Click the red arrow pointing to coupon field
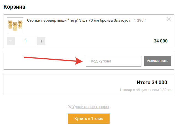Viewport: 176px width, 126px height. 53,60
